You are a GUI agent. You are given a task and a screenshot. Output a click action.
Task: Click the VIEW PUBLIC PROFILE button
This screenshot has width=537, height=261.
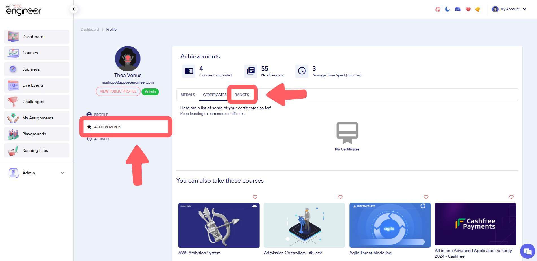point(118,91)
